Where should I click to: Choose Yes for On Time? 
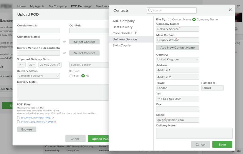[71, 76]
